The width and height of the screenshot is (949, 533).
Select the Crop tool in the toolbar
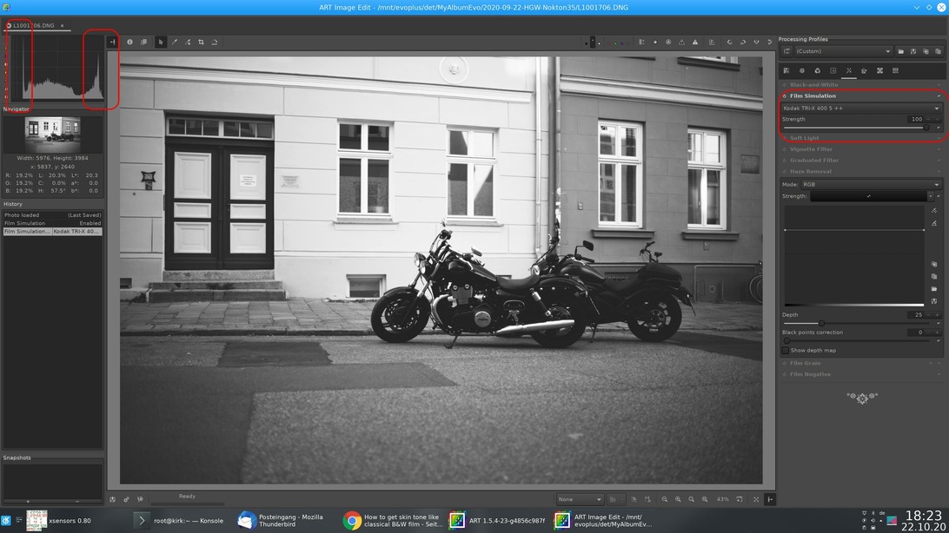coord(201,42)
